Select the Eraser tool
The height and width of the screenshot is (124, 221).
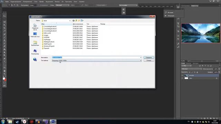(x=4, y=46)
